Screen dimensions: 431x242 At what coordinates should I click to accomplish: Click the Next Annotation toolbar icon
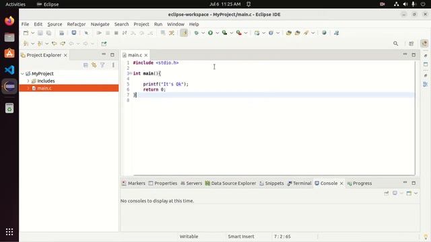(26, 44)
